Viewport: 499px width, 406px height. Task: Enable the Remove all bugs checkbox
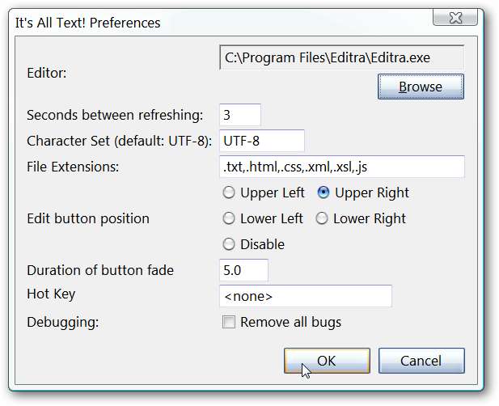229,322
